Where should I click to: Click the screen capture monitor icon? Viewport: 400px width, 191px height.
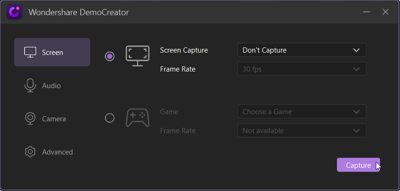[x=138, y=56]
